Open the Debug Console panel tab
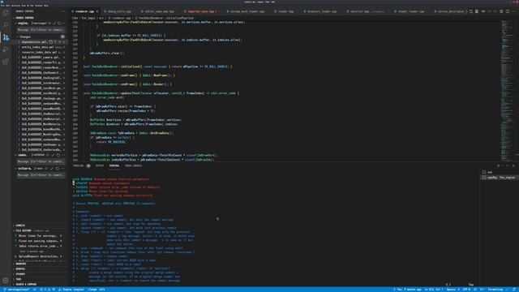Viewport: 519px width, 292px height. (133, 165)
